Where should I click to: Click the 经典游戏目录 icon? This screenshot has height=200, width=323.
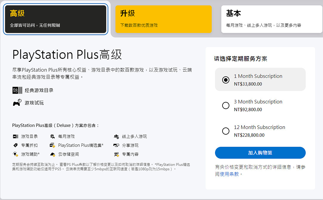click(16, 90)
